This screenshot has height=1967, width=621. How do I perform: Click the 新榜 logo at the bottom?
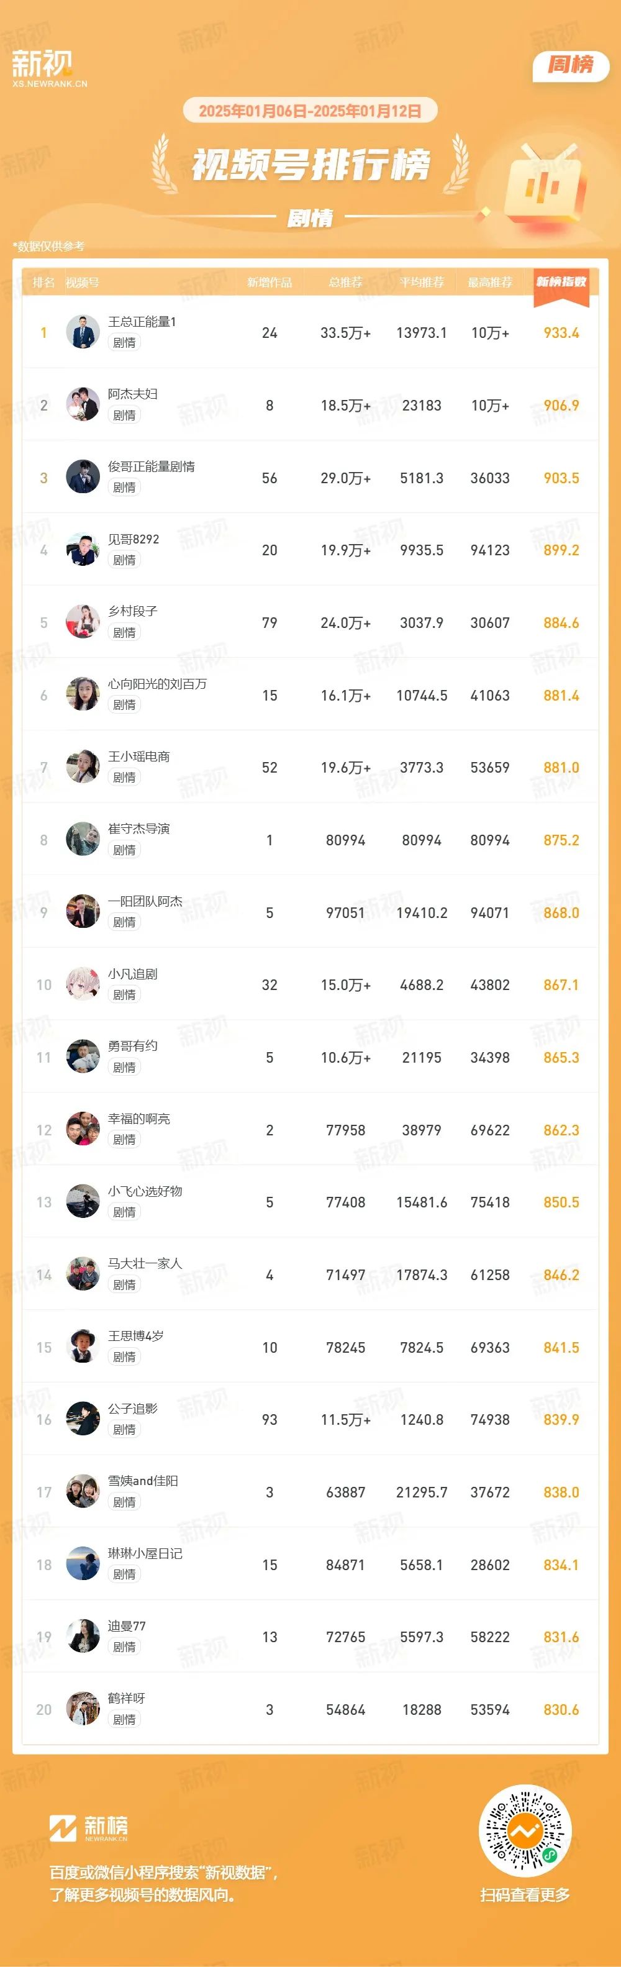[89, 1828]
